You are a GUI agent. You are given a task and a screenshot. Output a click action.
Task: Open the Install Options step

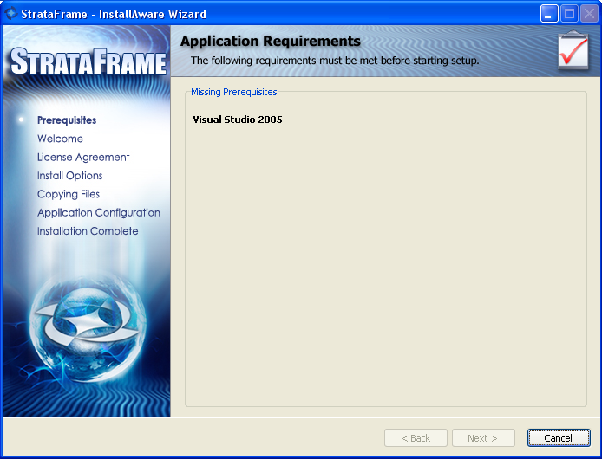pyautogui.click(x=69, y=176)
